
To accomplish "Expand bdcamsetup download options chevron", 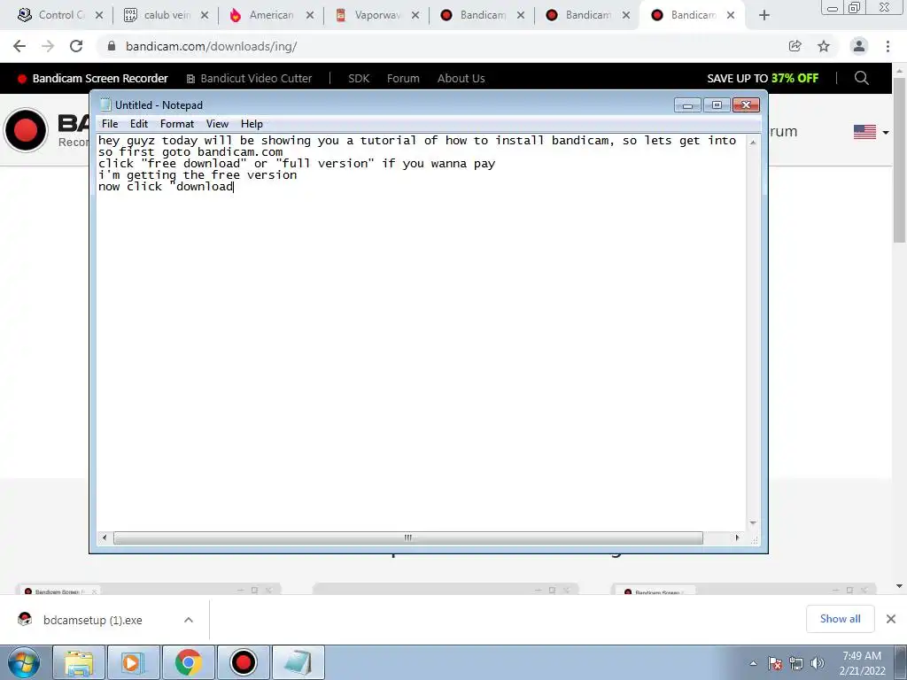I will pos(189,619).
